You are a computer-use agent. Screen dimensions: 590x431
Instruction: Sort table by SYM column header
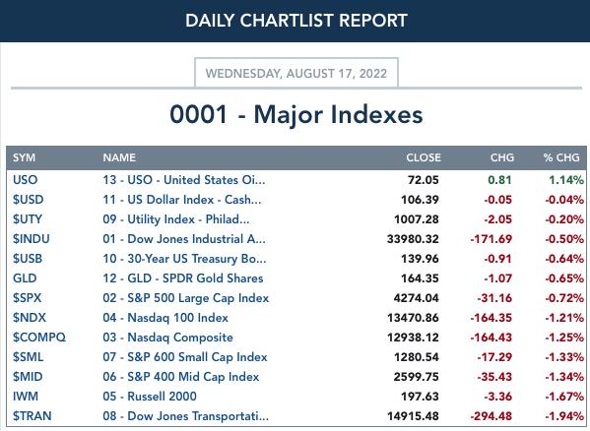(24, 157)
